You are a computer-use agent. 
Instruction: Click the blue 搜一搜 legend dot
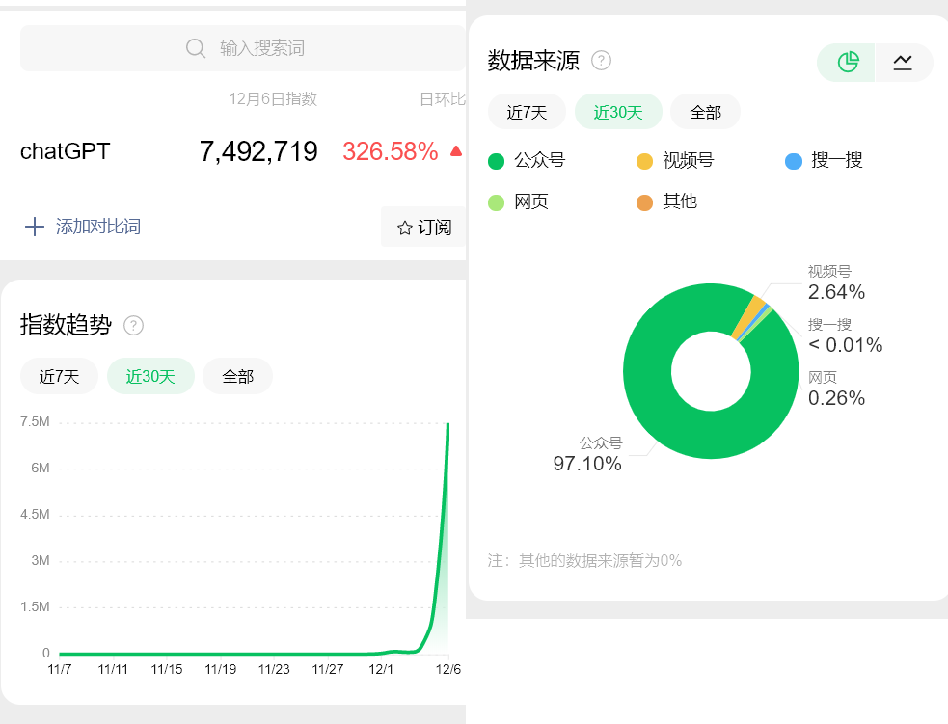(x=795, y=161)
